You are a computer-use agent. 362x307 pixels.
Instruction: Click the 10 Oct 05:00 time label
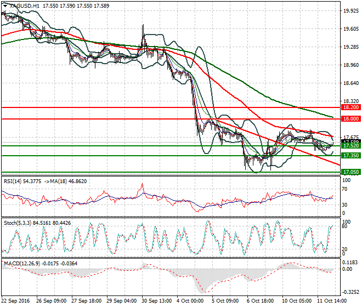point(296,301)
